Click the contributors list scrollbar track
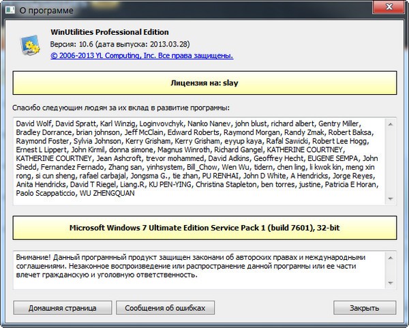The height and width of the screenshot is (328, 409). click(391, 160)
